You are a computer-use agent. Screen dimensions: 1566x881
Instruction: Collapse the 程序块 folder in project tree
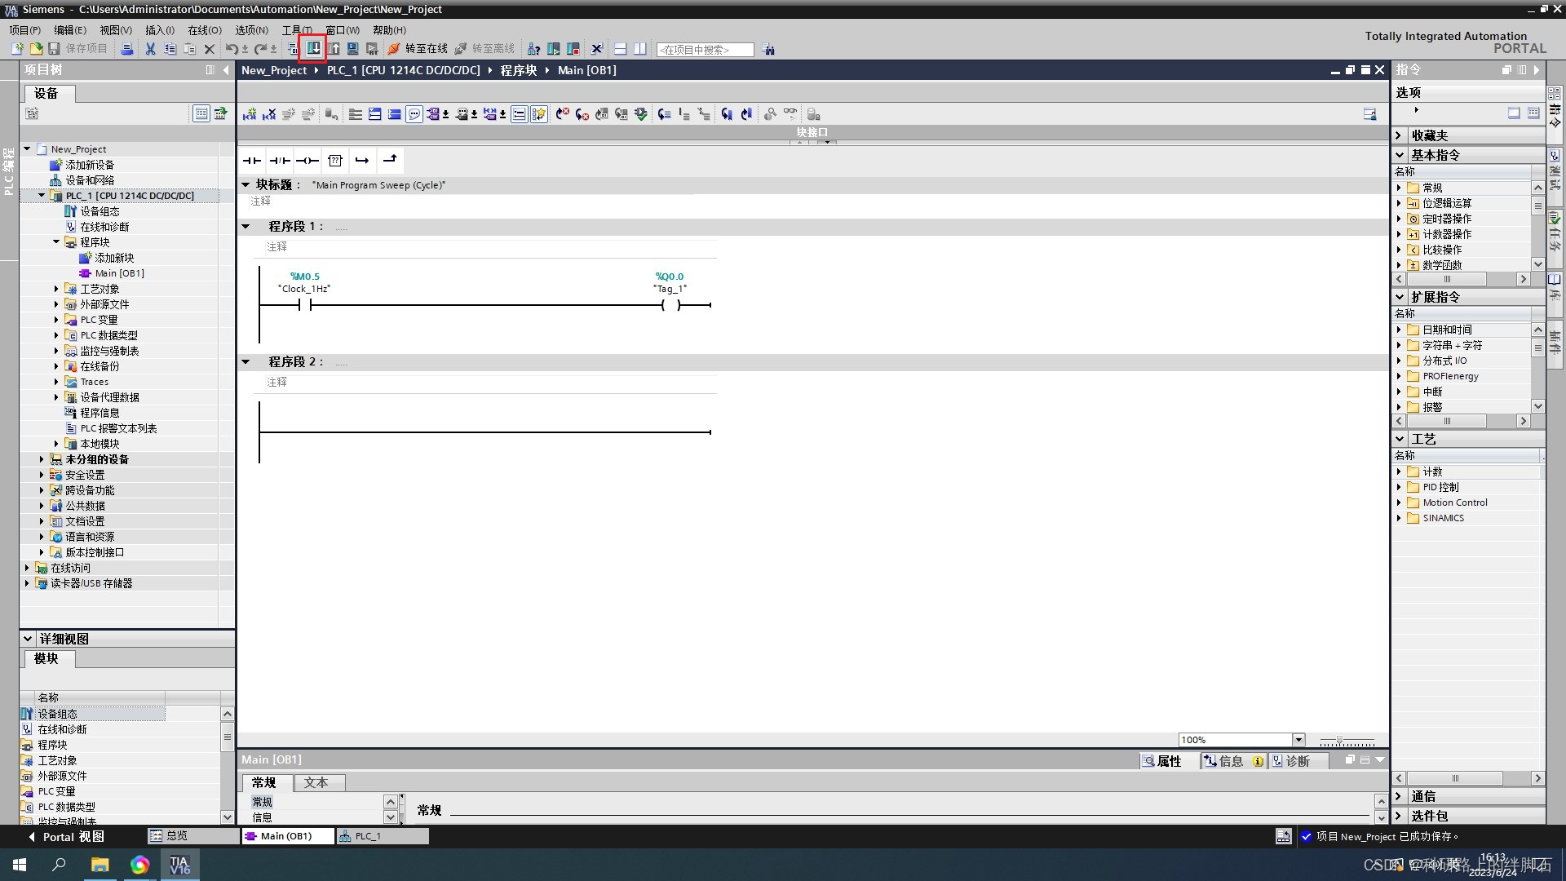pyautogui.click(x=56, y=242)
